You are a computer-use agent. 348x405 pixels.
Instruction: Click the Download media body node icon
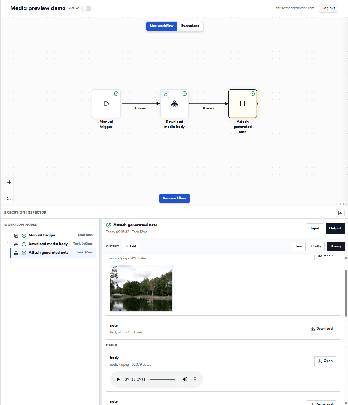[x=174, y=104]
